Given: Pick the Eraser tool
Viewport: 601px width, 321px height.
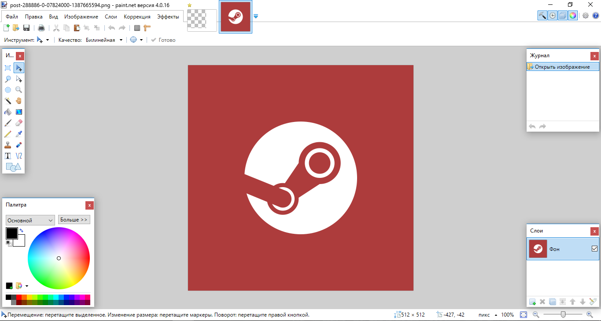Looking at the screenshot, I should coord(18,123).
